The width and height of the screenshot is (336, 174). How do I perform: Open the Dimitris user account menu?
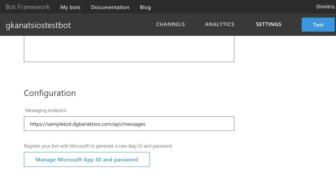pyautogui.click(x=325, y=7)
